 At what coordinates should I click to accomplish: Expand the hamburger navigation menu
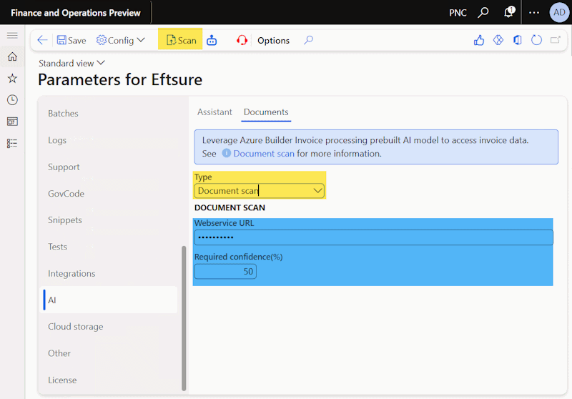pyautogui.click(x=12, y=35)
